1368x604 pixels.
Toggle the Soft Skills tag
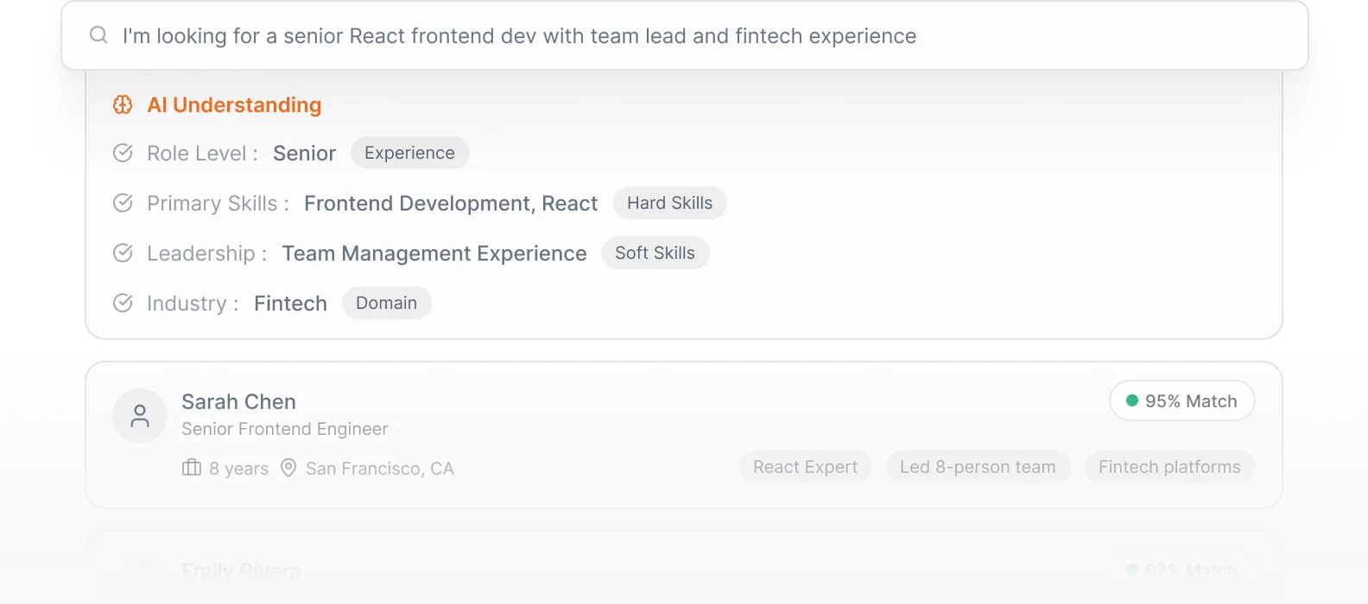click(655, 253)
